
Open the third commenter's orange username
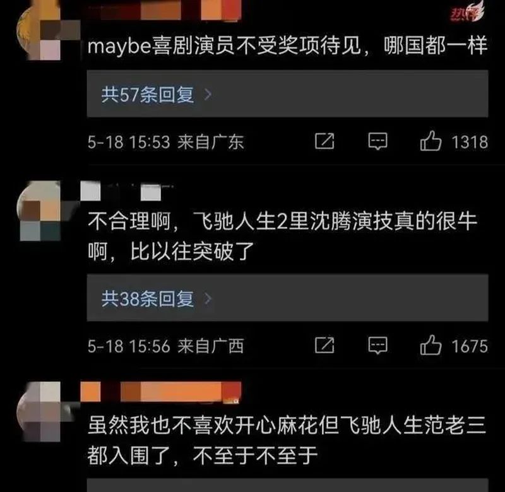coord(161,392)
